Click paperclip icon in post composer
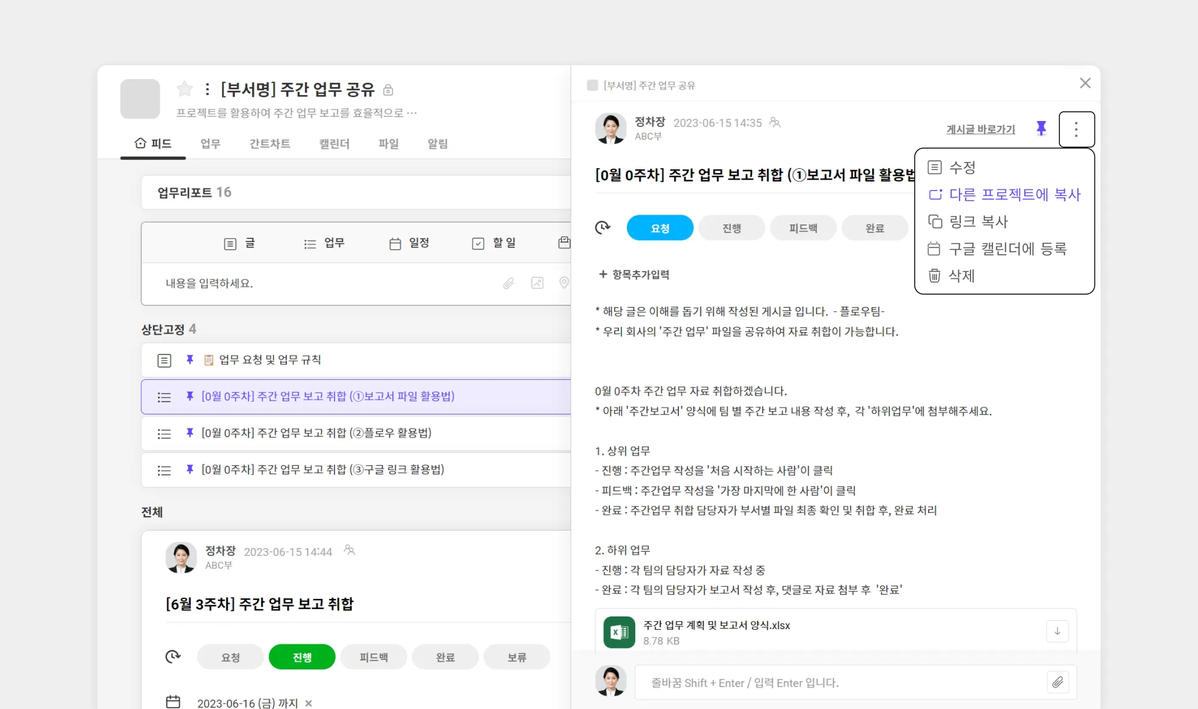This screenshot has height=709, width=1198. [x=508, y=283]
